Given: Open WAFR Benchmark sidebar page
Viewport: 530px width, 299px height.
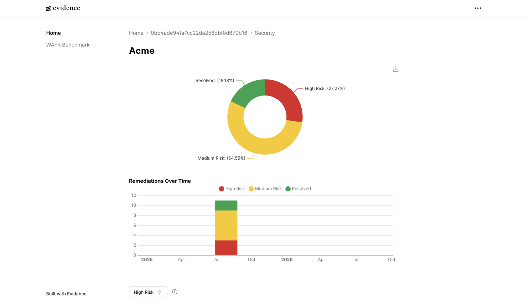Looking at the screenshot, I should point(68,45).
